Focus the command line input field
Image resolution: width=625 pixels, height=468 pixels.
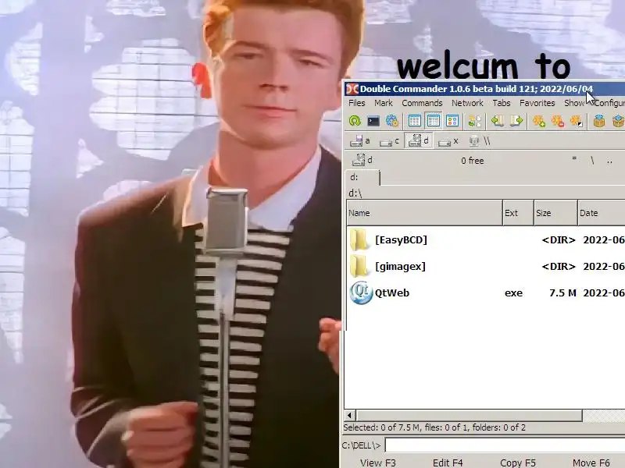click(x=505, y=445)
